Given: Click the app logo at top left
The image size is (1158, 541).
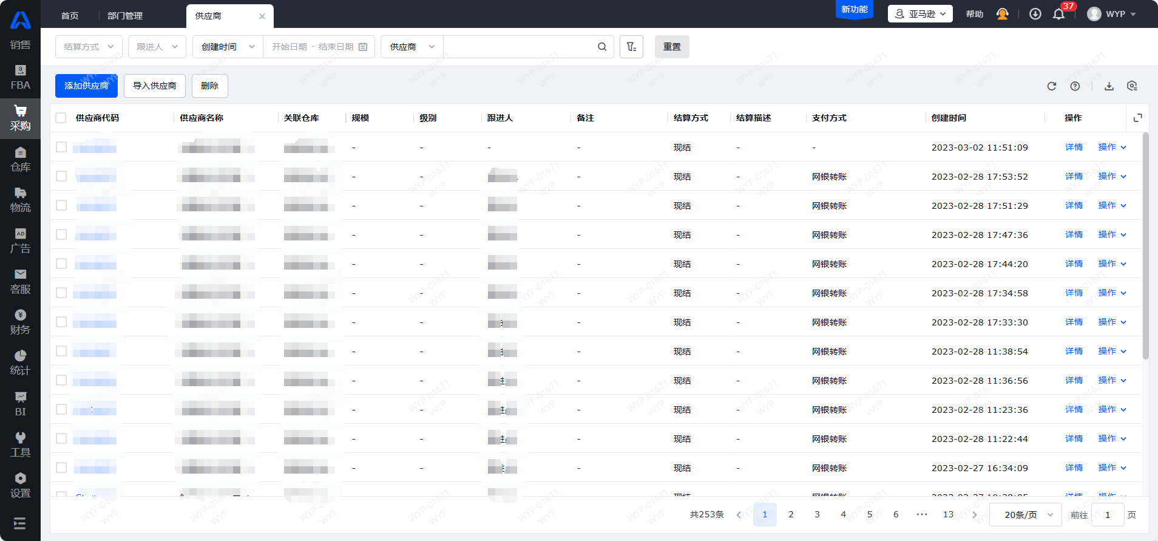Looking at the screenshot, I should tap(20, 20).
